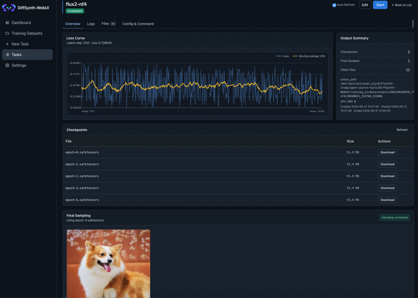Click the 'step 751' axis label

(88, 111)
